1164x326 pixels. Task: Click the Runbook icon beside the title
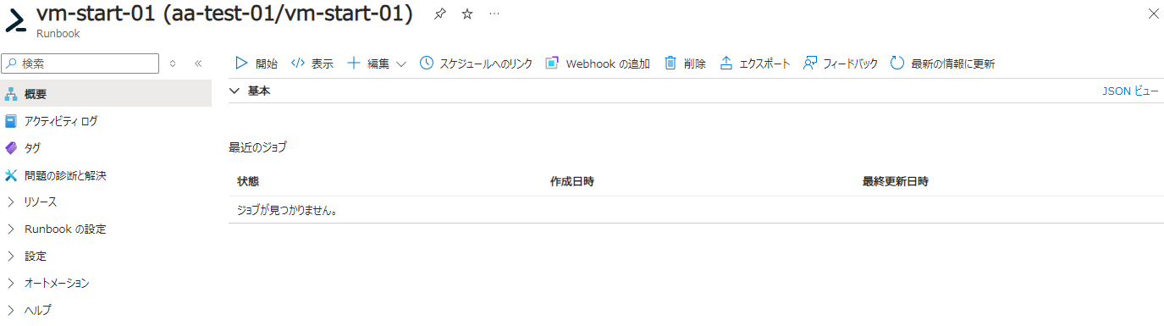tap(16, 20)
